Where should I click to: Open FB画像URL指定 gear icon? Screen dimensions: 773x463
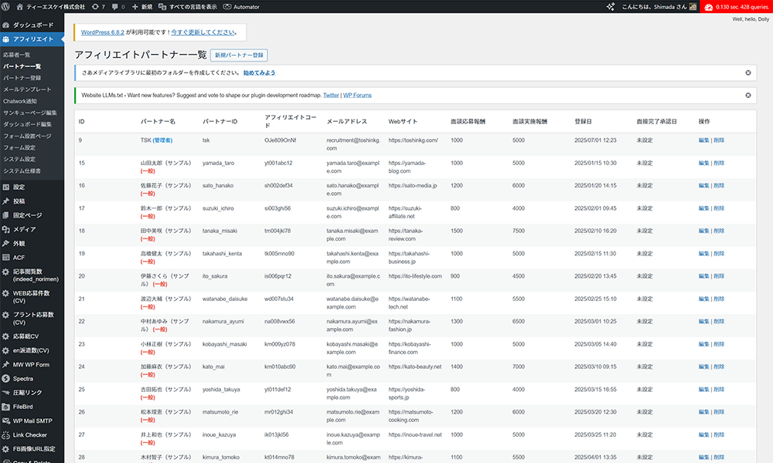(6, 449)
